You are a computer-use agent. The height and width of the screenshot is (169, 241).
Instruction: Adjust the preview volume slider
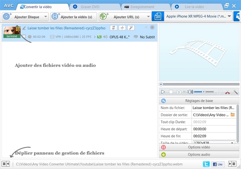pyautogui.click(x=204, y=92)
